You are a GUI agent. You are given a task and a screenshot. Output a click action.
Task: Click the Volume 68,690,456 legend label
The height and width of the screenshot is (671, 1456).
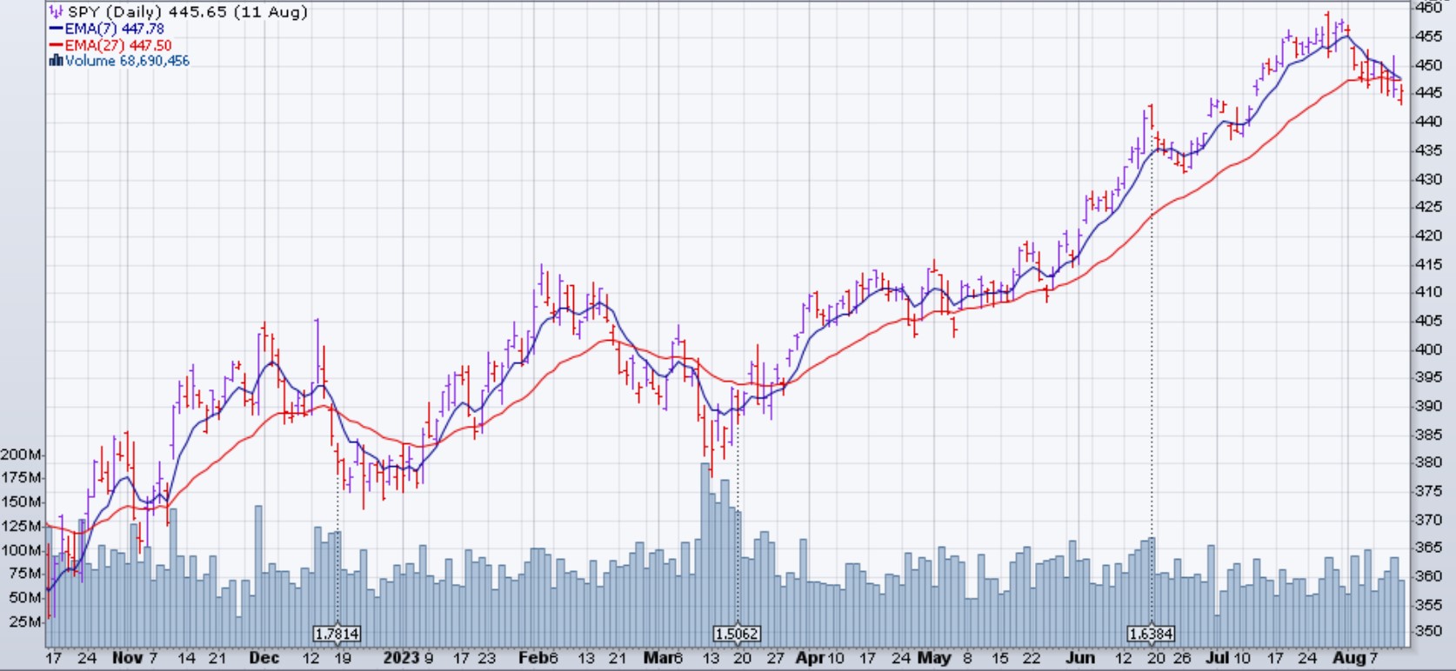(x=127, y=61)
